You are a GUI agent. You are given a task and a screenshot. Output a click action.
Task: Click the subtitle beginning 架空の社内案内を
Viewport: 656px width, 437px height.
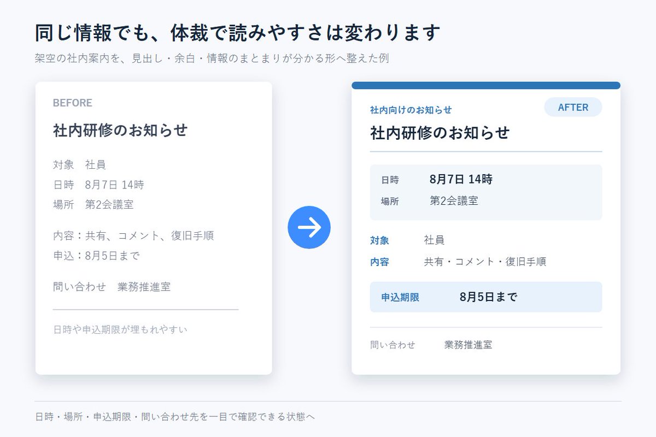coord(212,58)
